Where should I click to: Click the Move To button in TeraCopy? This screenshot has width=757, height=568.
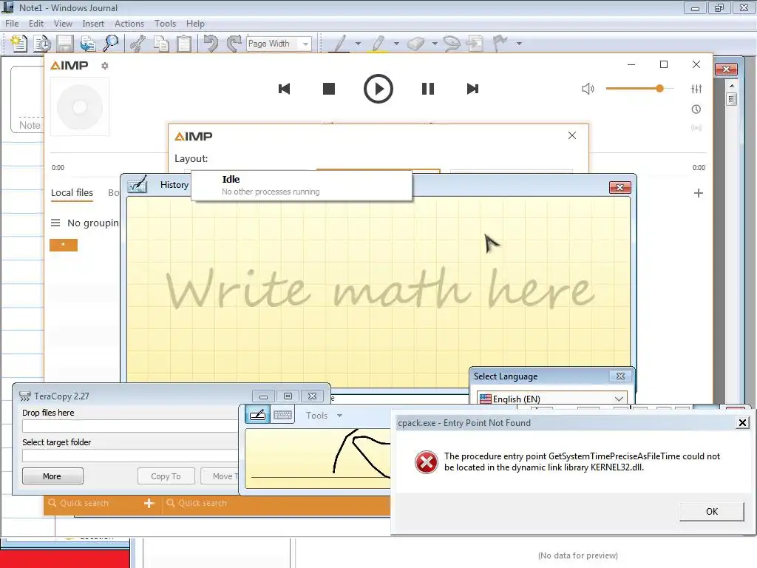tap(220, 476)
